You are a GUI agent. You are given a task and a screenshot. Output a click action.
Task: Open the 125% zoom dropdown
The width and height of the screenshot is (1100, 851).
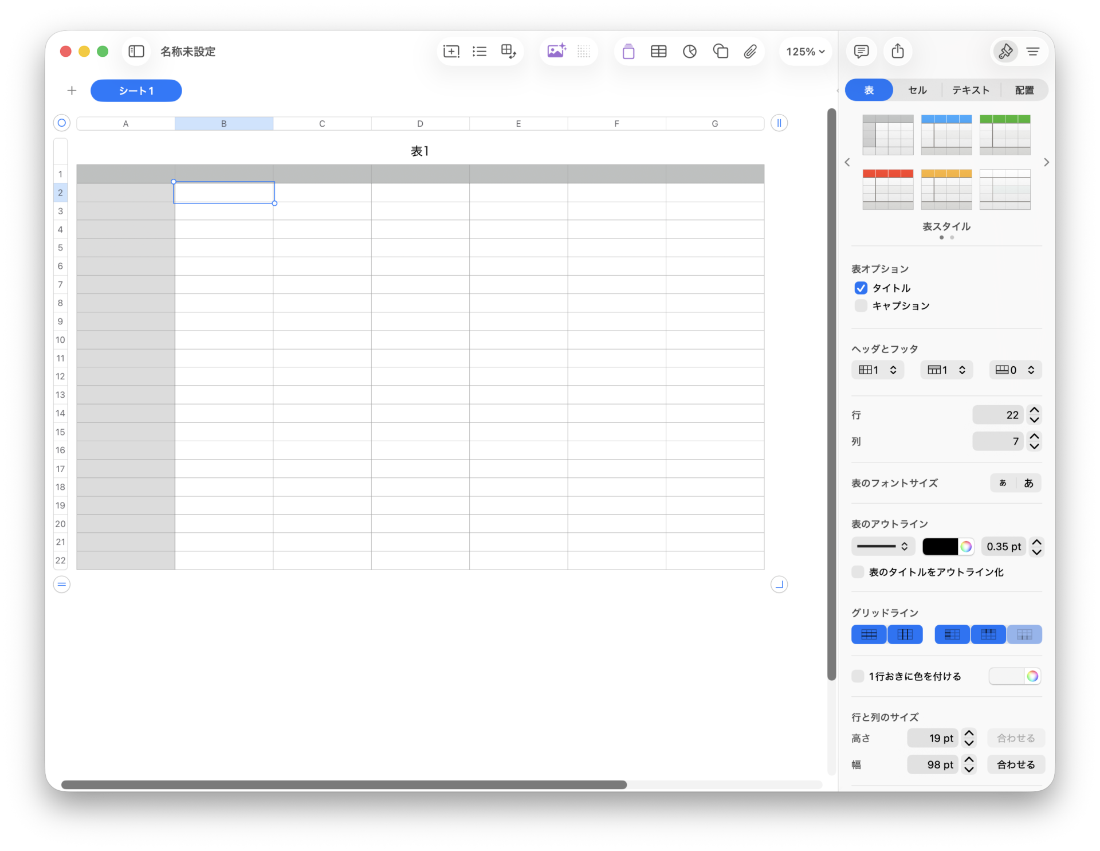click(805, 52)
